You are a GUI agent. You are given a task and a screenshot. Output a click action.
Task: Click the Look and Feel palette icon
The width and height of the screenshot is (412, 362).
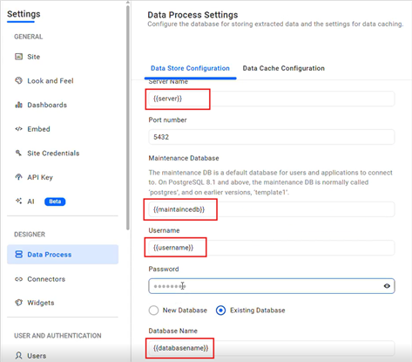tap(18, 80)
